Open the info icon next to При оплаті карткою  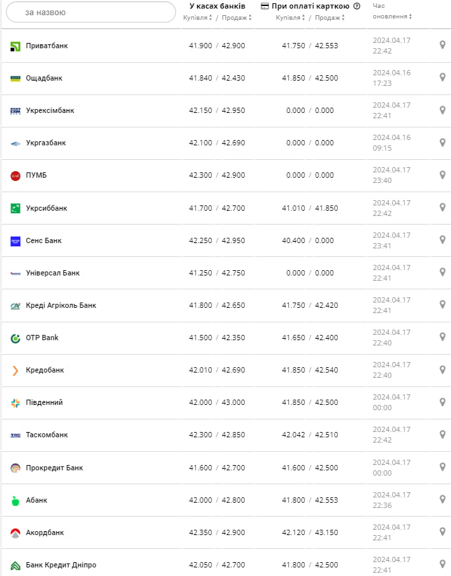tap(355, 6)
